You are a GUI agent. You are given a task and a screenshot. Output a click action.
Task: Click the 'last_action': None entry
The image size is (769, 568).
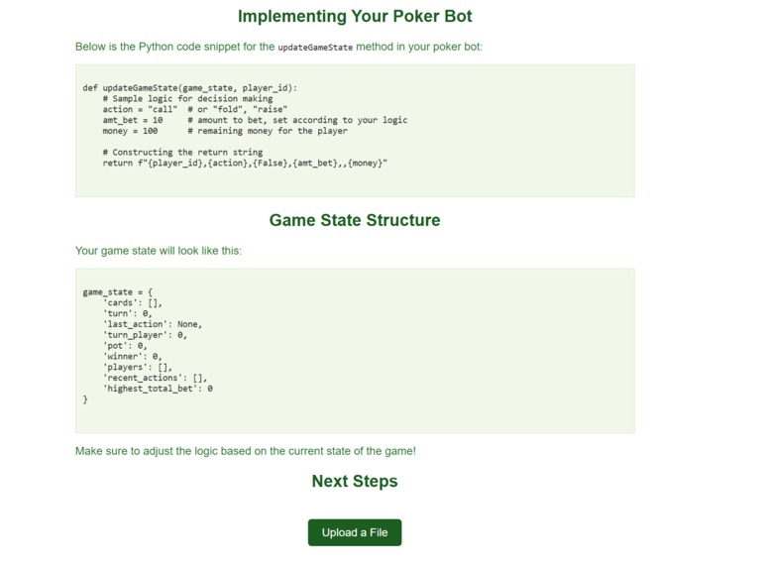tap(153, 324)
